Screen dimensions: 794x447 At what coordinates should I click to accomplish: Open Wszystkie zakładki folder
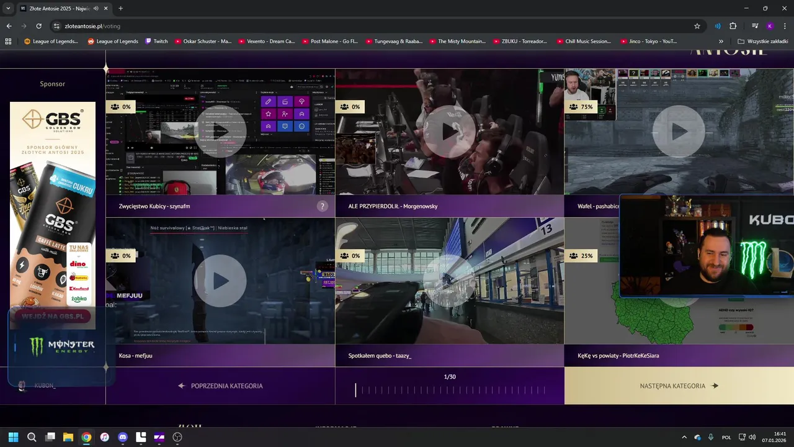[762, 42]
